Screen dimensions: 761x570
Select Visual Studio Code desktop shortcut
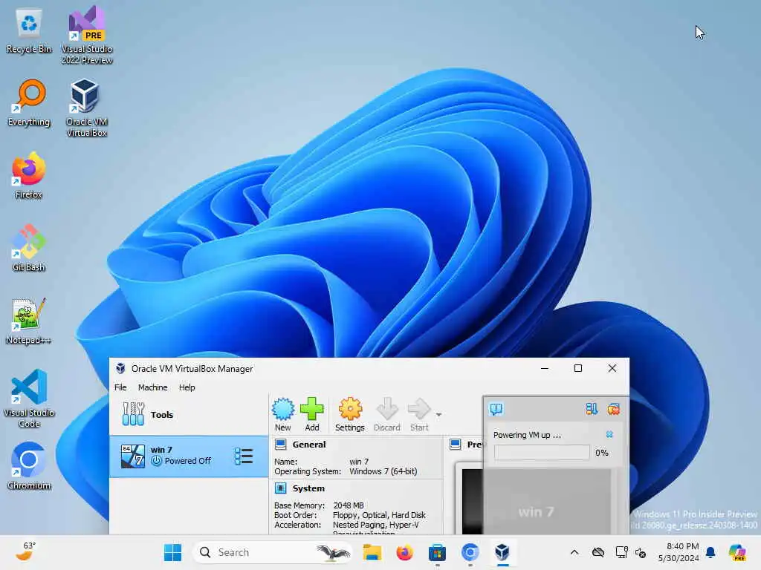point(29,399)
